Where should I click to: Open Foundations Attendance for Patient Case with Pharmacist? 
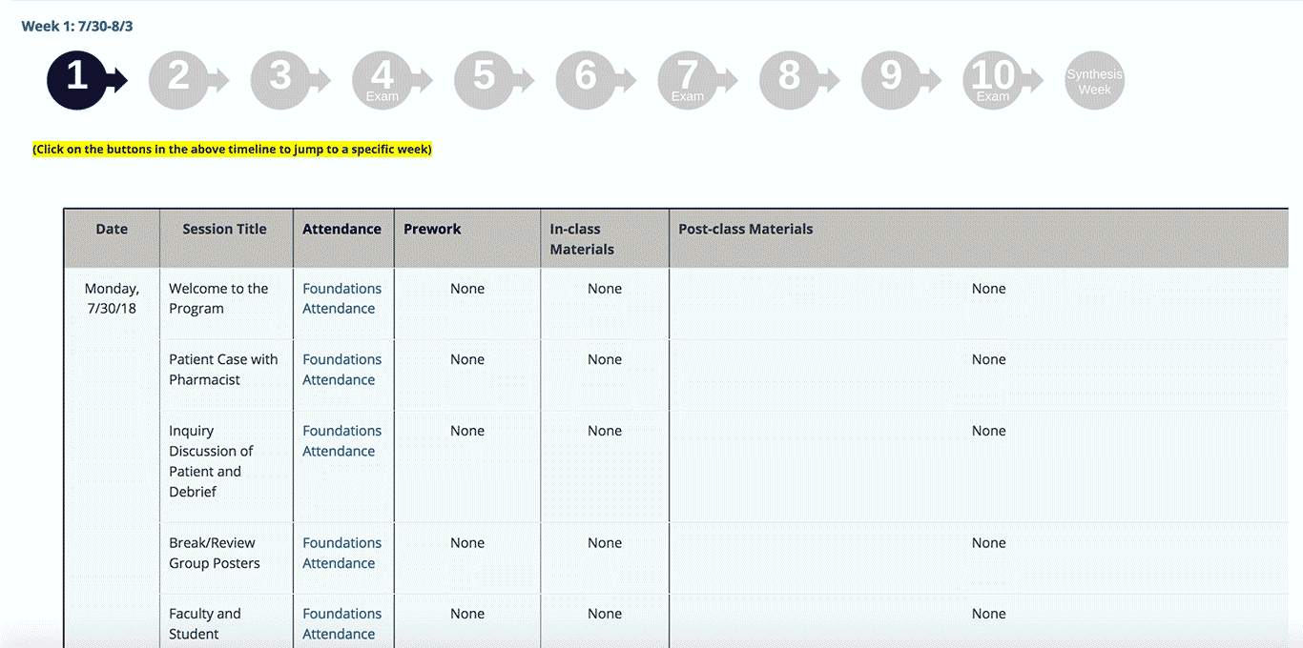coord(341,370)
